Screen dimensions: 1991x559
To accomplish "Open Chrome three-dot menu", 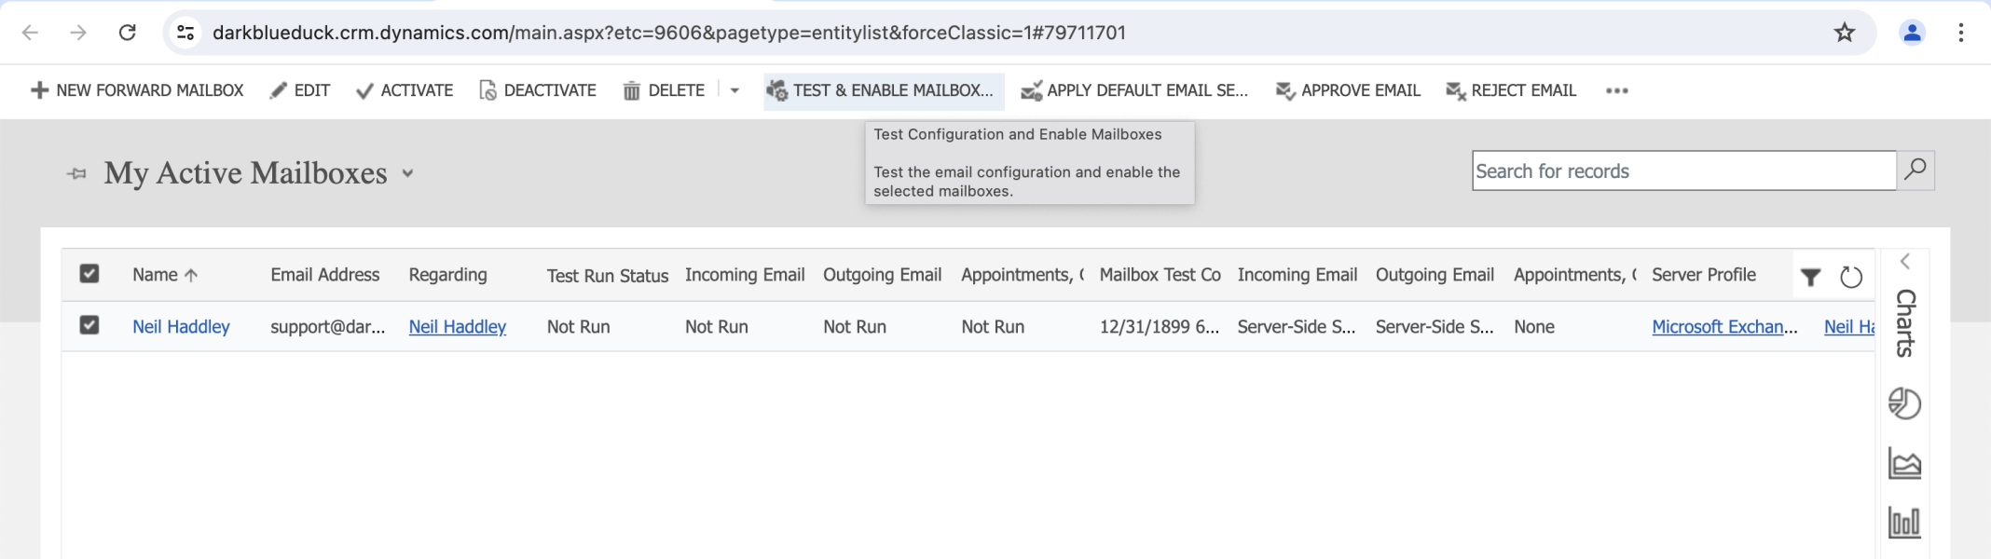I will coord(1961,33).
